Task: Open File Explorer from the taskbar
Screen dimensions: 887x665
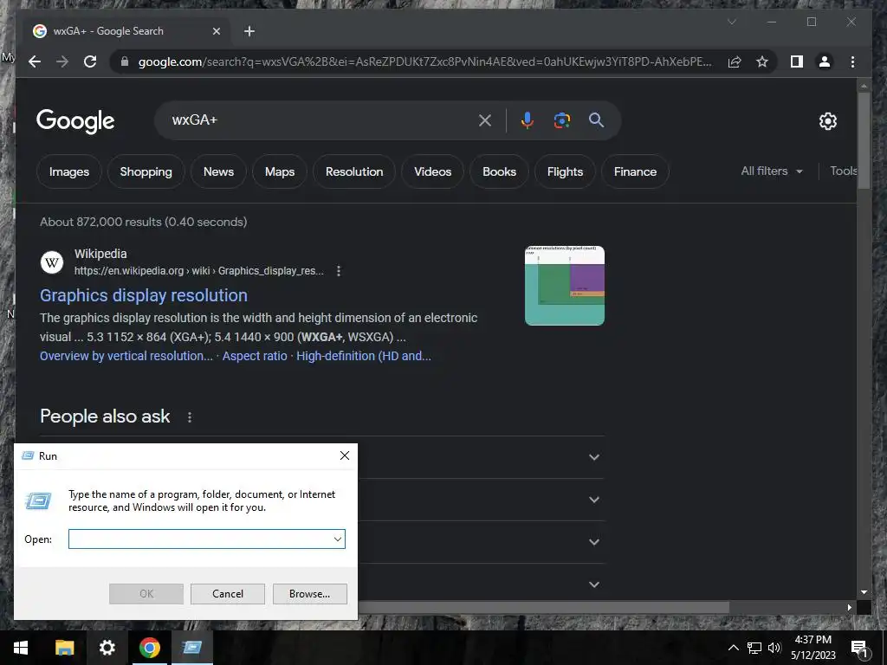Action: (64, 648)
